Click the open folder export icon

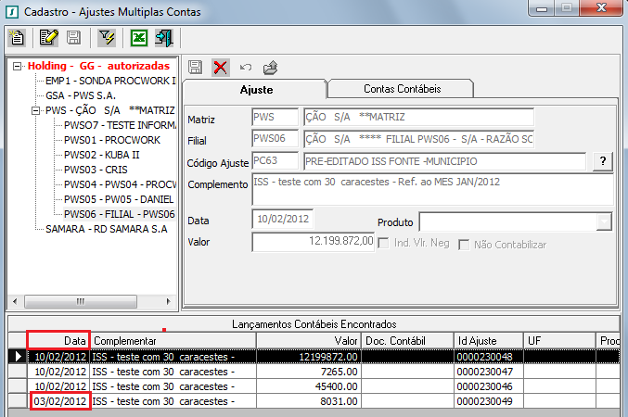coord(270,67)
